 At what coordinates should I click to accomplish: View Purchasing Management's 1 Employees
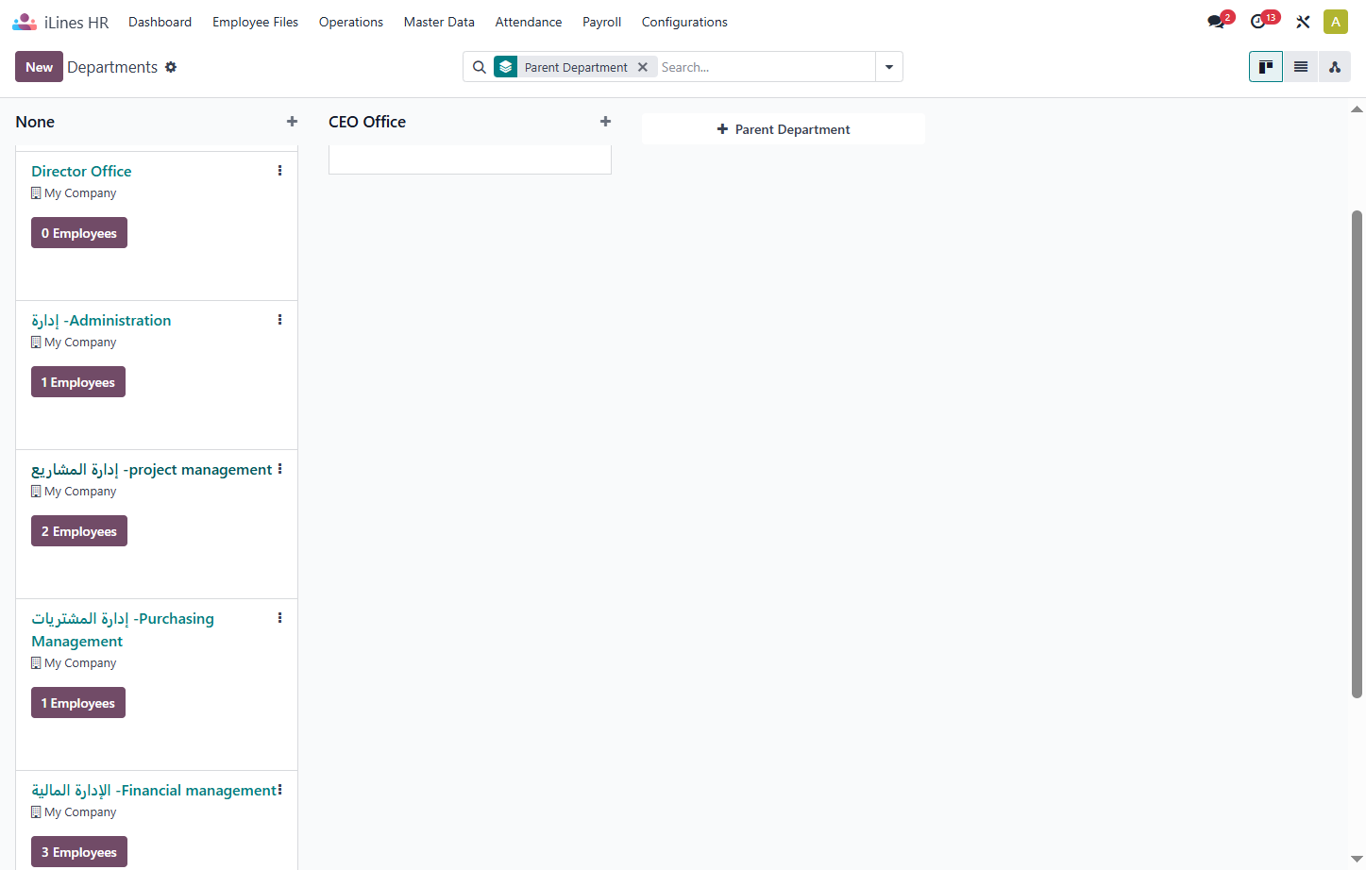click(x=78, y=703)
